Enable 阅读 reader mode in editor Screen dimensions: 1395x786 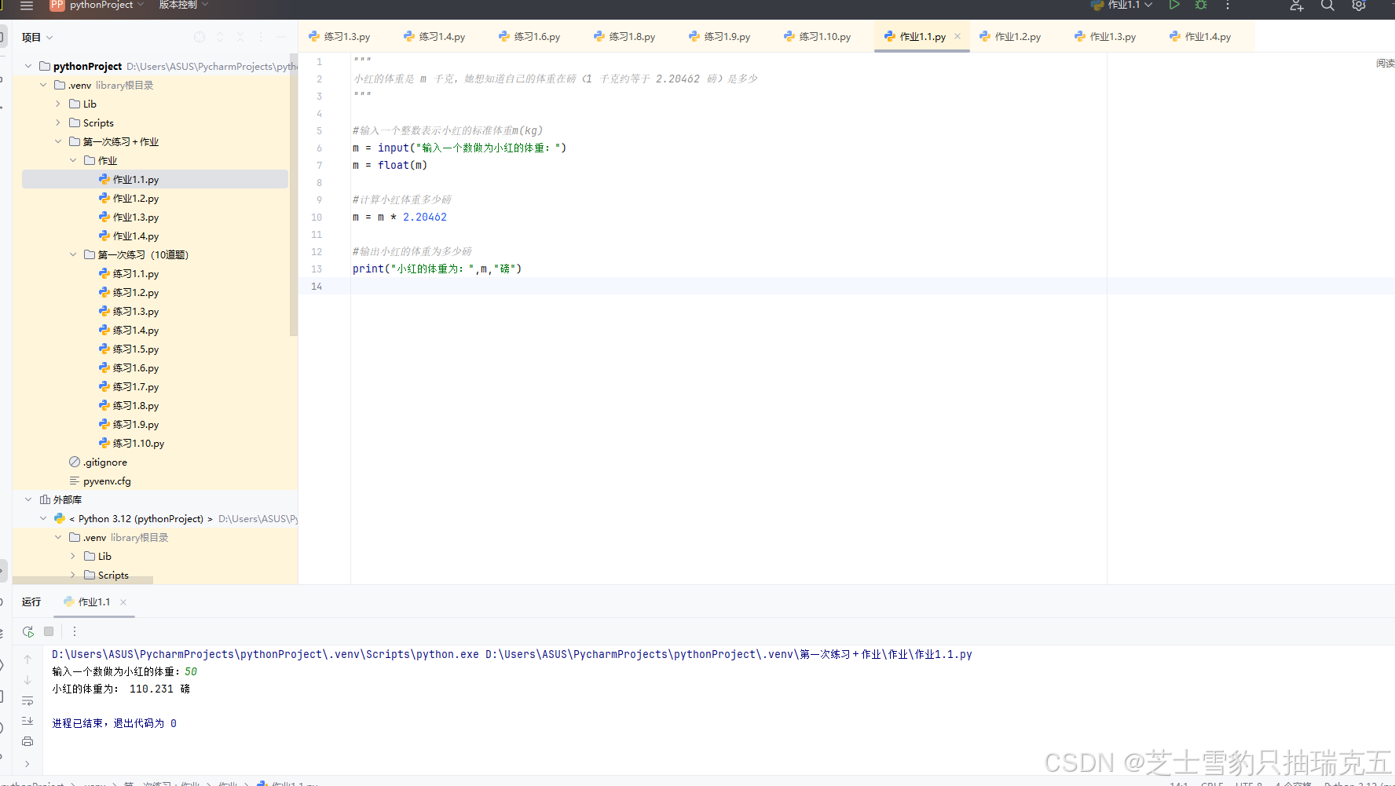coord(1384,63)
